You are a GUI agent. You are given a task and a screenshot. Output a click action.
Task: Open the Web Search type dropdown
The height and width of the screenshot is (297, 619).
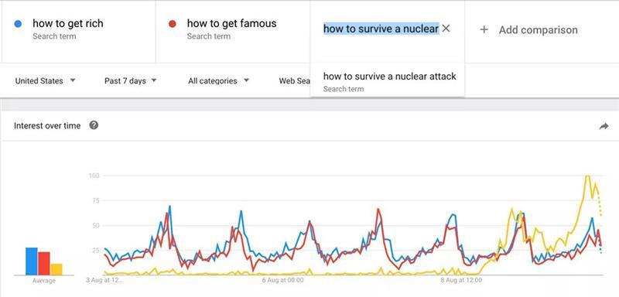pyautogui.click(x=295, y=81)
